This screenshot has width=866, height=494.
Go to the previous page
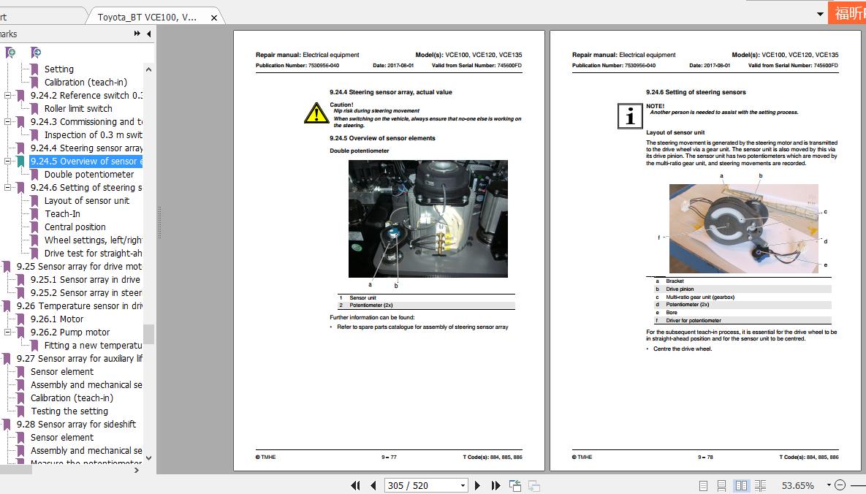coord(373,486)
